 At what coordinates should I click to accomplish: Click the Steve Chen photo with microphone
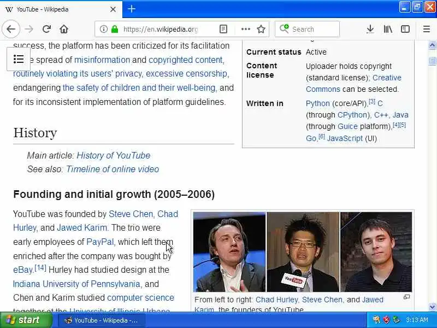click(303, 252)
